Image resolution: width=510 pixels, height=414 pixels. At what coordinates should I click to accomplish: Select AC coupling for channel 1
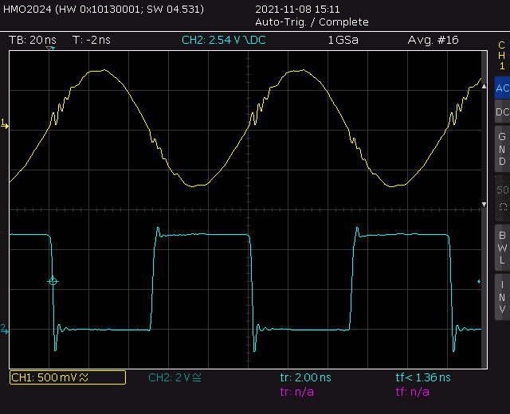502,88
